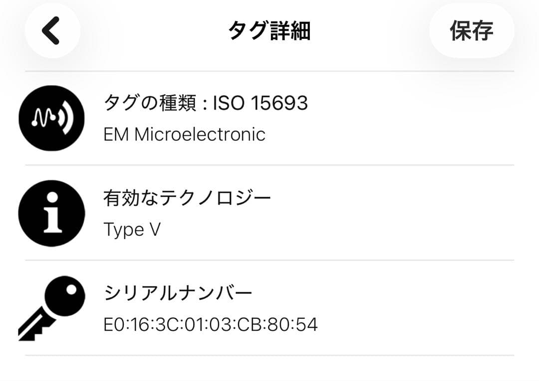Open the technology info icon in black circle
Viewport: 539px width, 381px height.
pyautogui.click(x=50, y=213)
